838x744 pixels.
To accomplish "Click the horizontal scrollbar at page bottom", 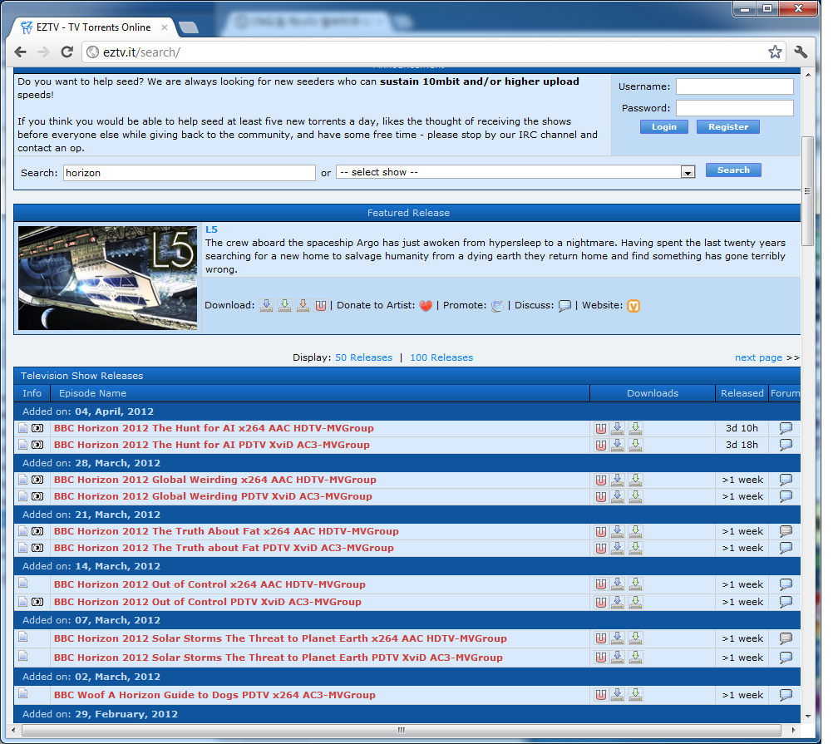I will (x=401, y=730).
